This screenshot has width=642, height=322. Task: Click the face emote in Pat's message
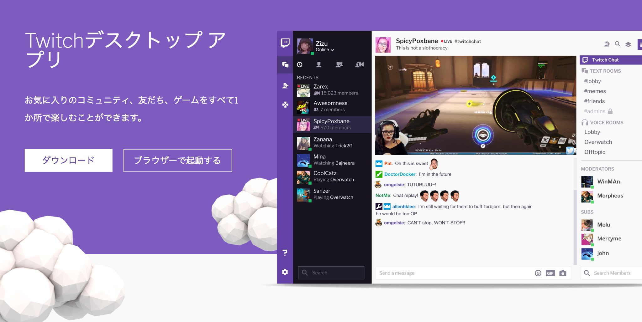point(434,163)
